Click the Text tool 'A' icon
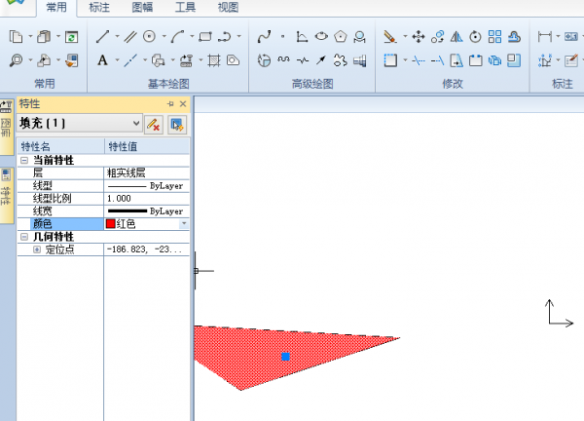Image resolution: width=584 pixels, height=421 pixels. click(x=102, y=60)
